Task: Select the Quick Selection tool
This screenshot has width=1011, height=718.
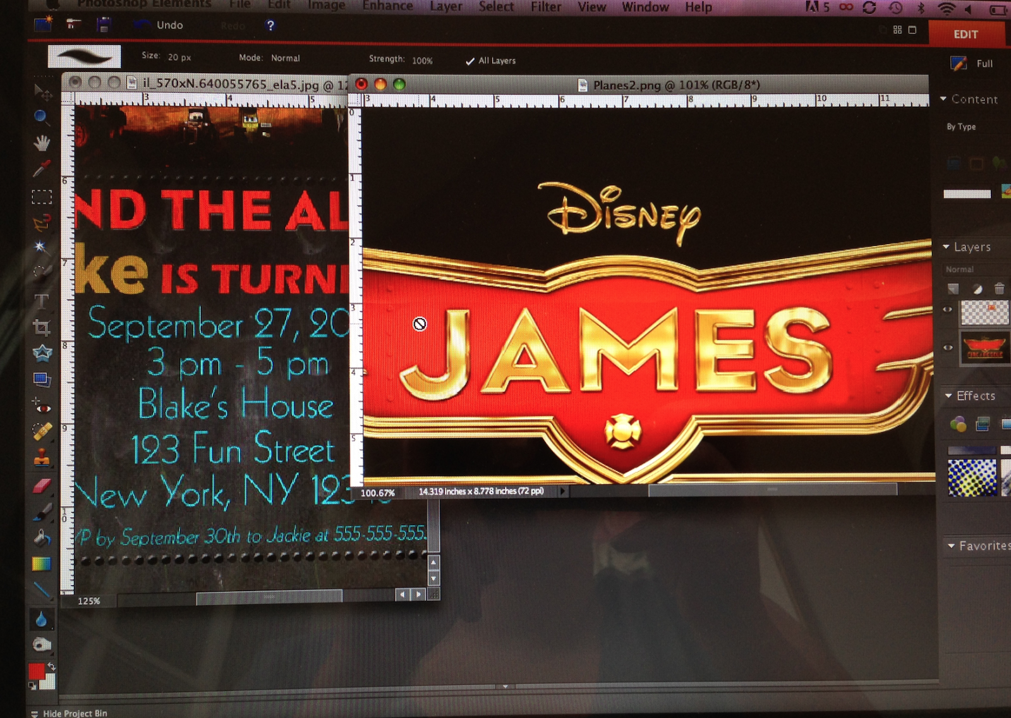Action: point(42,272)
